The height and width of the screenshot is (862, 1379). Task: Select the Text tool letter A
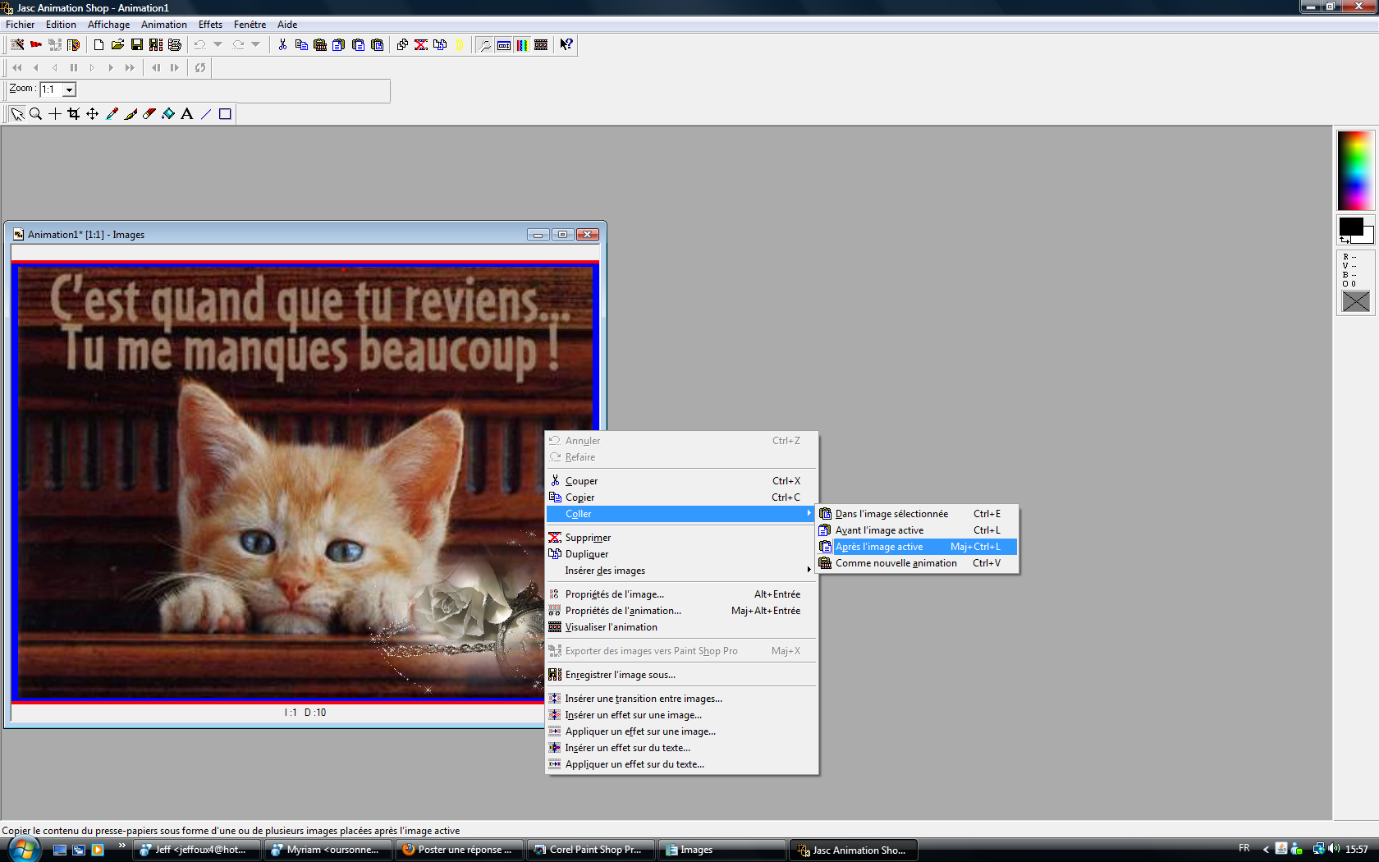[187, 114]
